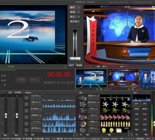Click the monitor icon beside the PVW label
The height and width of the screenshot is (140, 155).
click(65, 66)
